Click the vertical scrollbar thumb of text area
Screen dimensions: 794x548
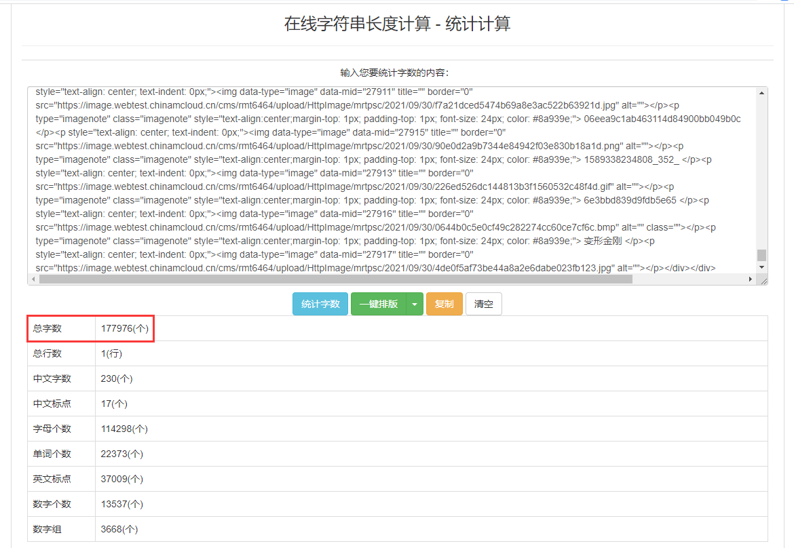(x=761, y=255)
